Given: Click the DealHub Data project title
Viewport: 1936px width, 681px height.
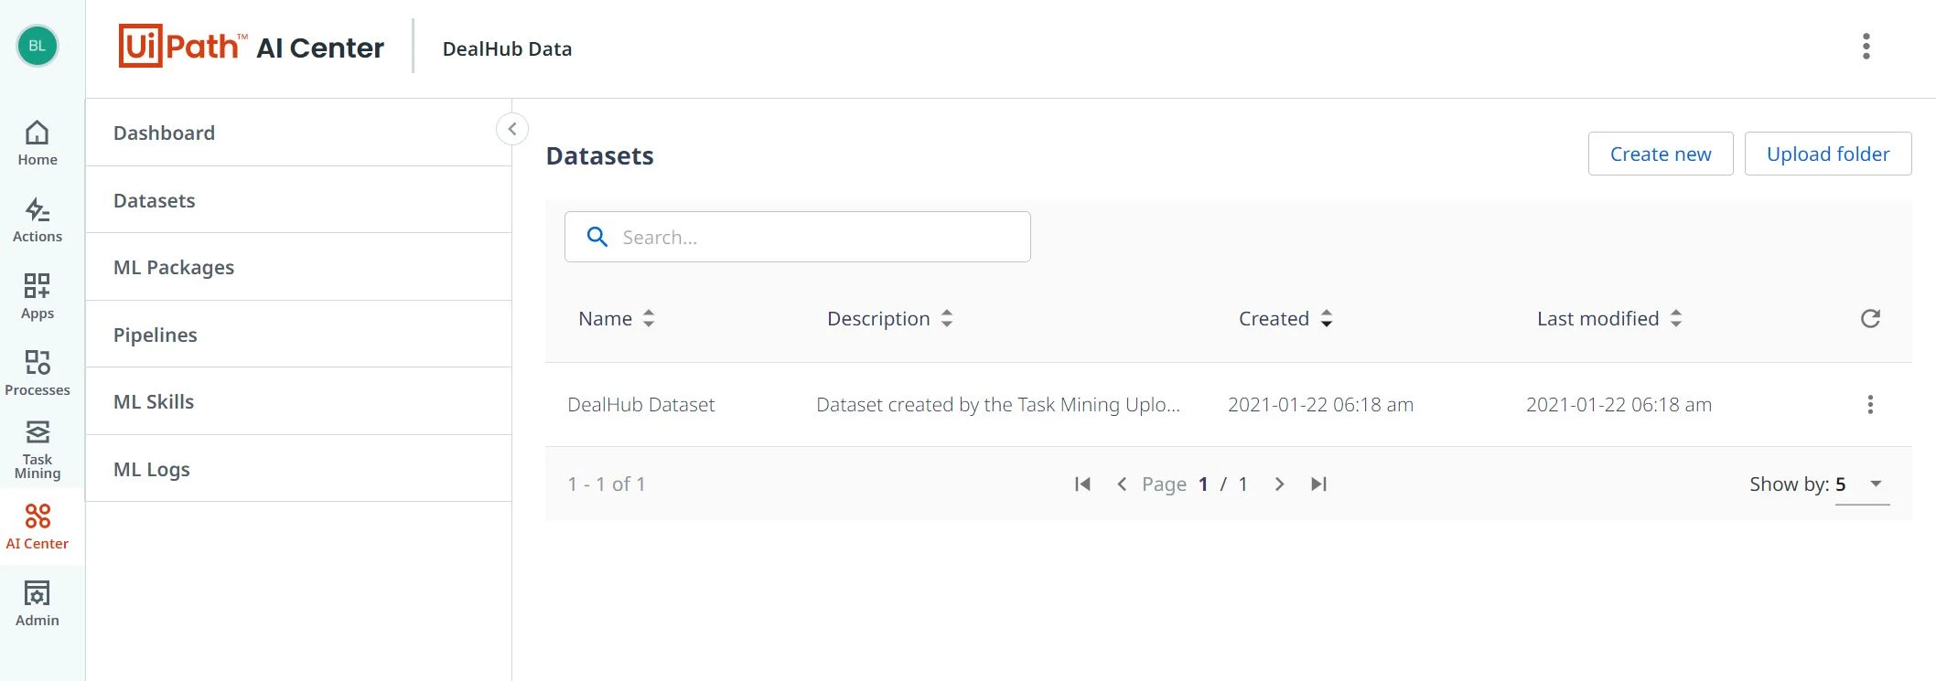Looking at the screenshot, I should (507, 48).
